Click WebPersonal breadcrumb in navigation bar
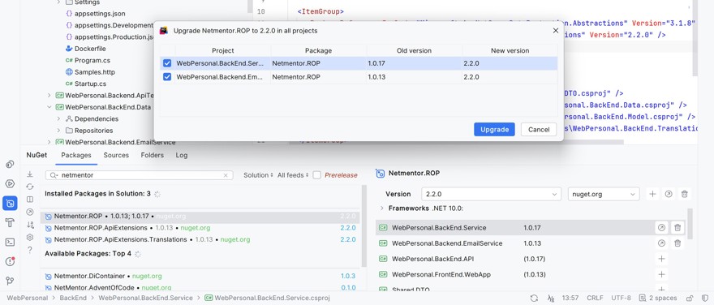 28,299
